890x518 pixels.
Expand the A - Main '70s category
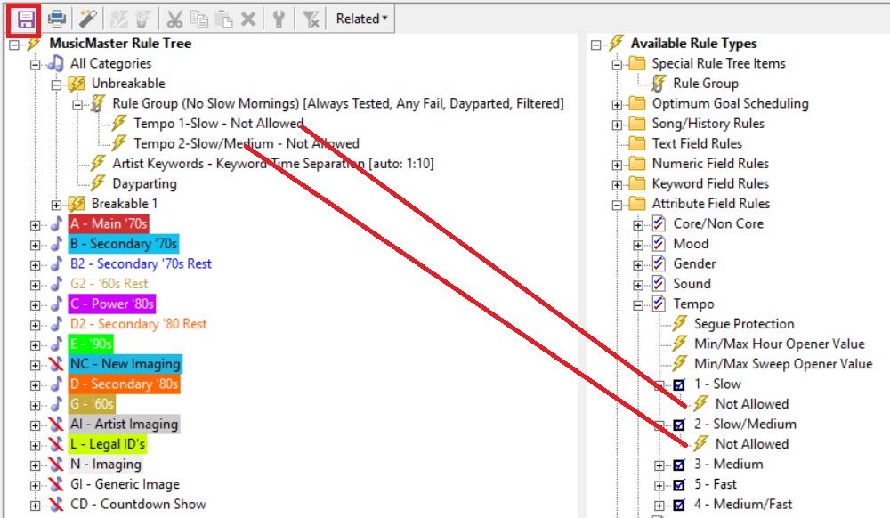point(36,224)
